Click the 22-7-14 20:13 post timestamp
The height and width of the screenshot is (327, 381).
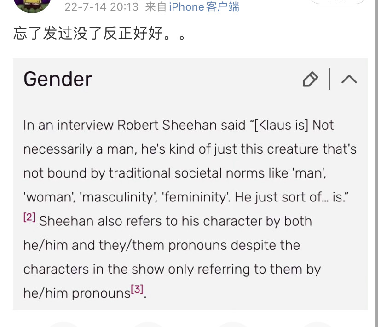point(102,7)
